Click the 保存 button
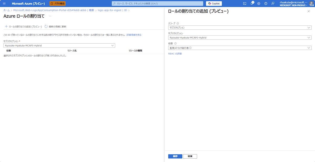Viewport: 315px width, 162px height. (x=175, y=156)
